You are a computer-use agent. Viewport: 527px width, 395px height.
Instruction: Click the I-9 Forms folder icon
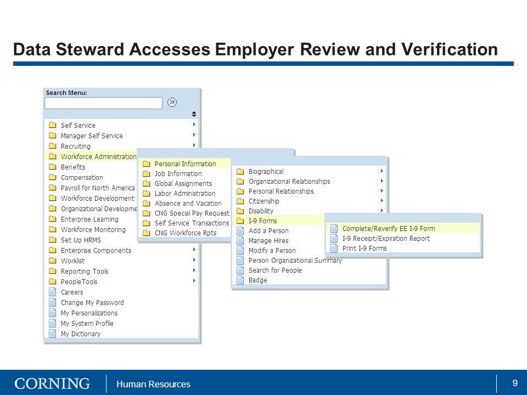pos(240,221)
